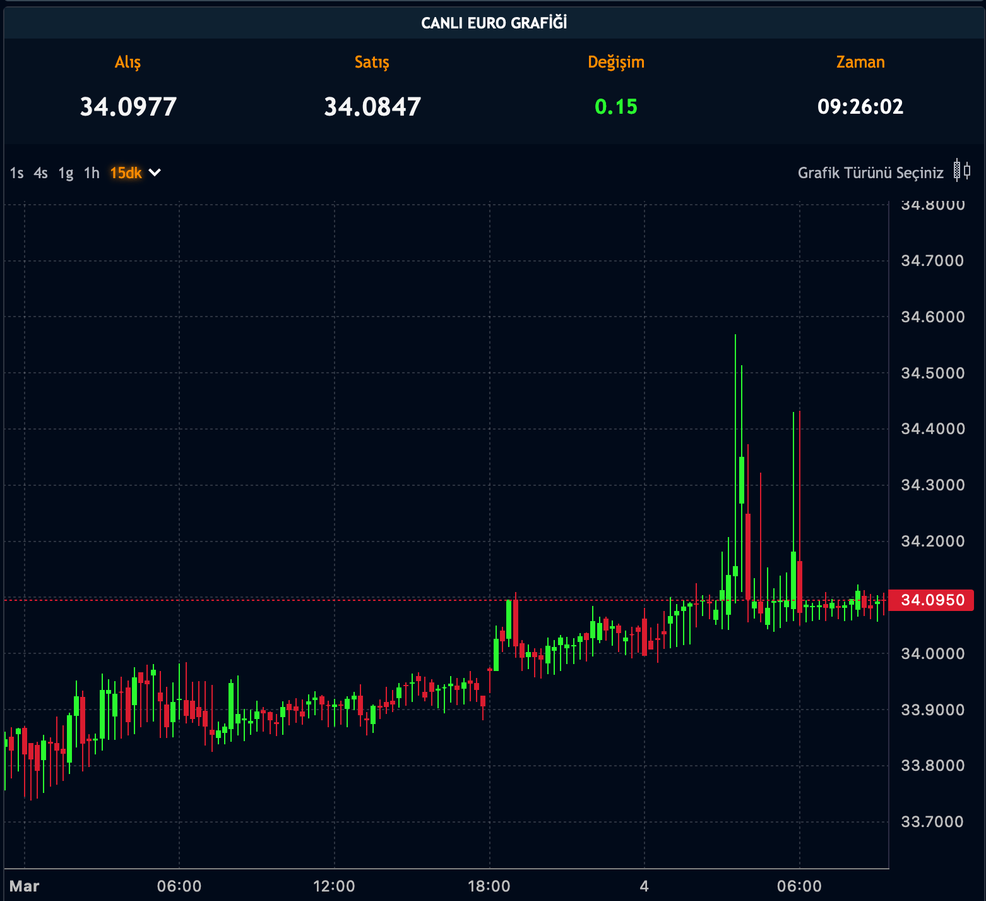Click the 34.6000 price axis label

coord(932,317)
